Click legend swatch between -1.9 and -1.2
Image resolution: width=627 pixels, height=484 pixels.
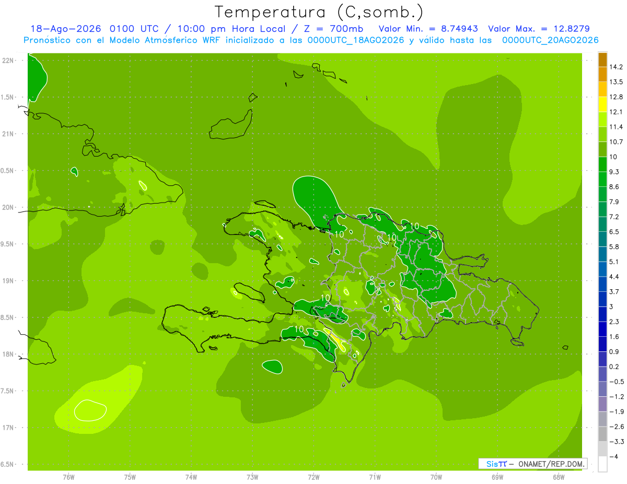(x=602, y=404)
